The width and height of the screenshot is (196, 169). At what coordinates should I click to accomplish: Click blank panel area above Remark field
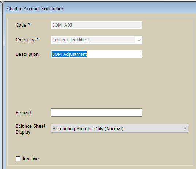point(97,83)
